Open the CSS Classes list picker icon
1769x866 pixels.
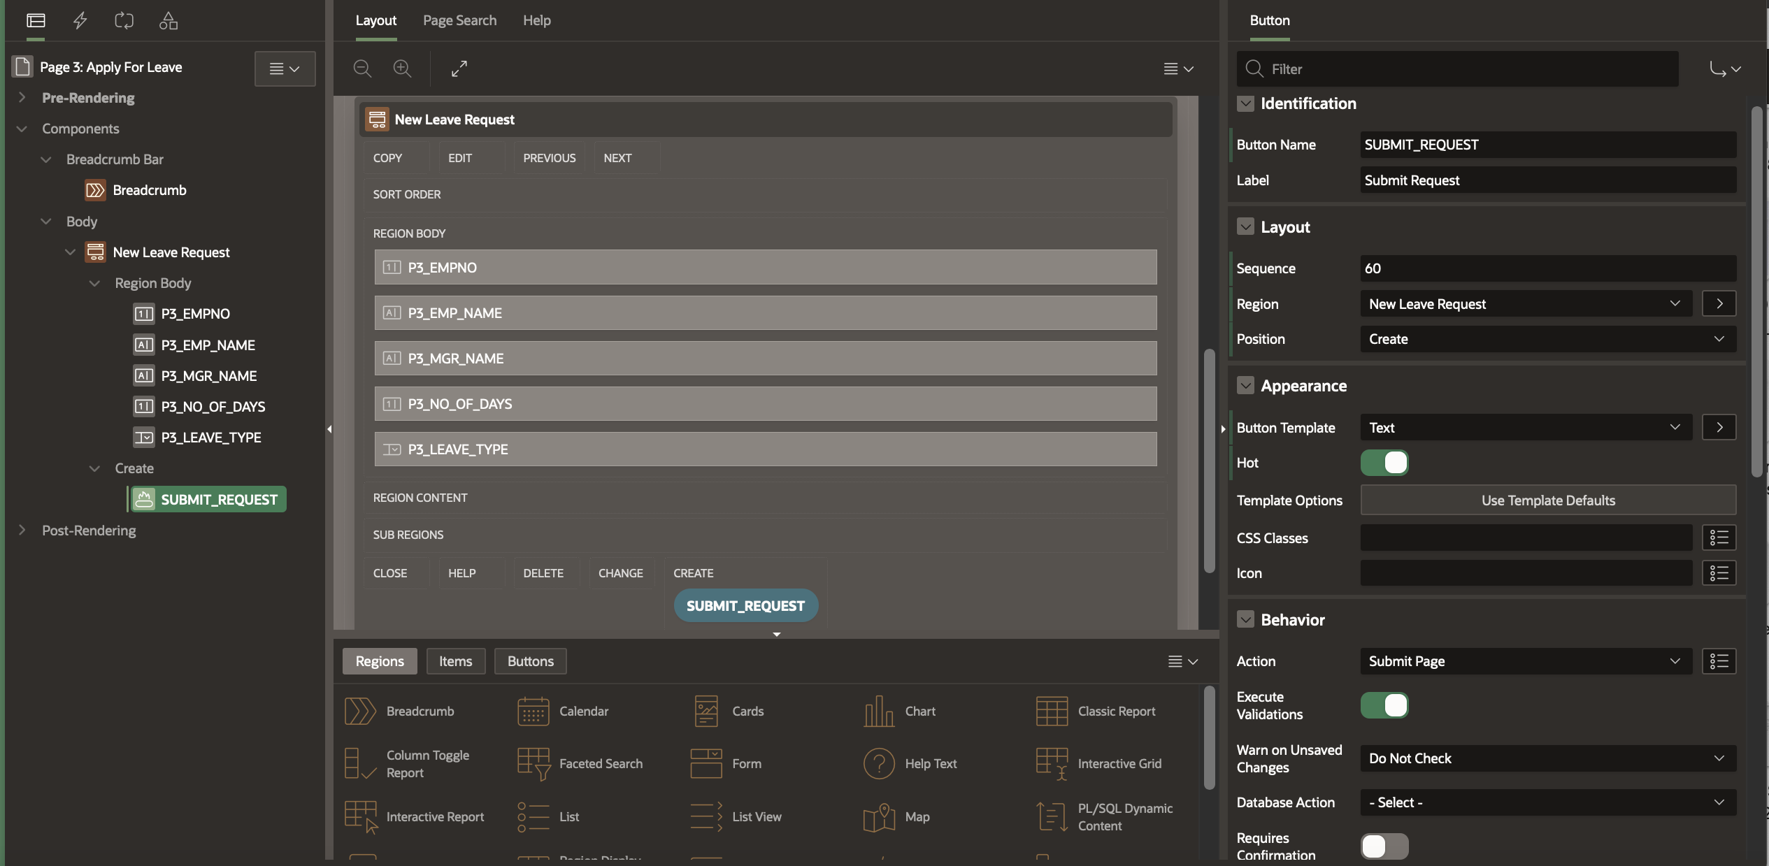click(1719, 537)
